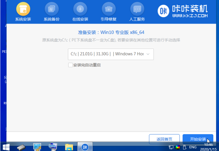Image resolution: width=219 pixels, height=151 pixels.
Task: Click the 开始安装 button
Action: pos(198,139)
